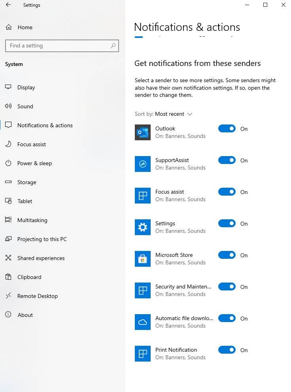This screenshot has width=291, height=392.
Task: Go to Sound settings
Action: [25, 106]
